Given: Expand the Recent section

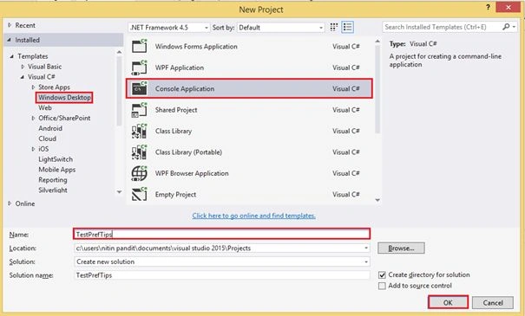Looking at the screenshot, I should coord(10,25).
